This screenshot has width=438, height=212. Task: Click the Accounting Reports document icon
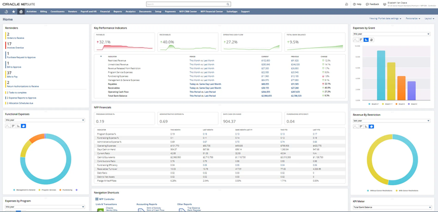[x=141, y=210]
